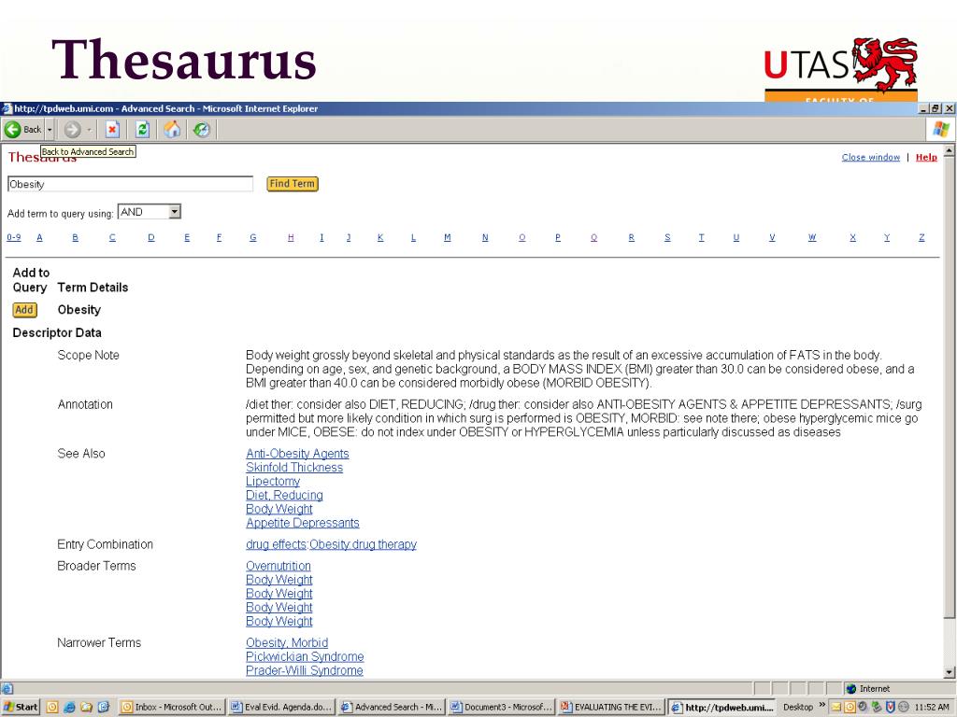Select the rightmost globe toolbar icon
Image resolution: width=957 pixels, height=717 pixels.
pyautogui.click(x=201, y=130)
